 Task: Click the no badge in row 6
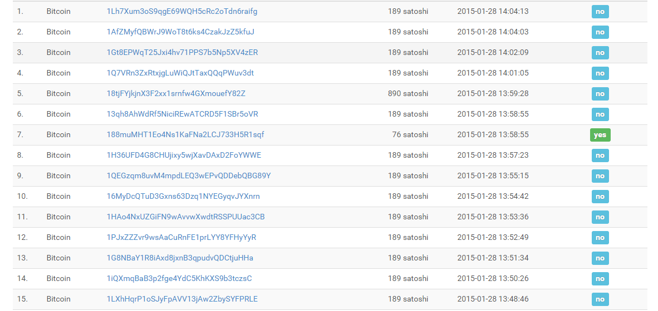600,114
